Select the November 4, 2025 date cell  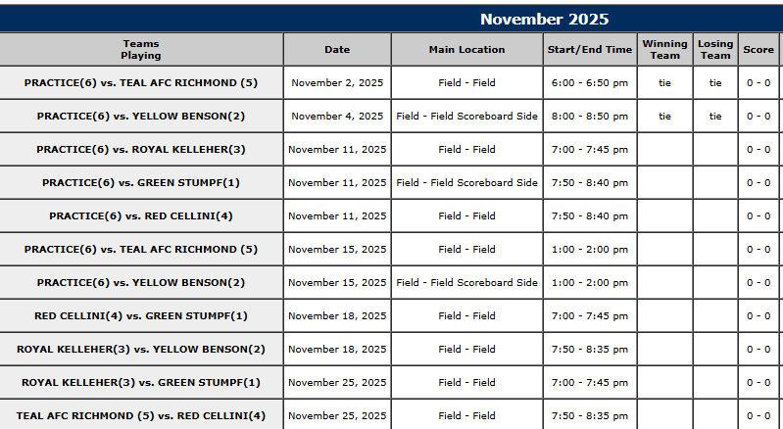[x=337, y=117]
